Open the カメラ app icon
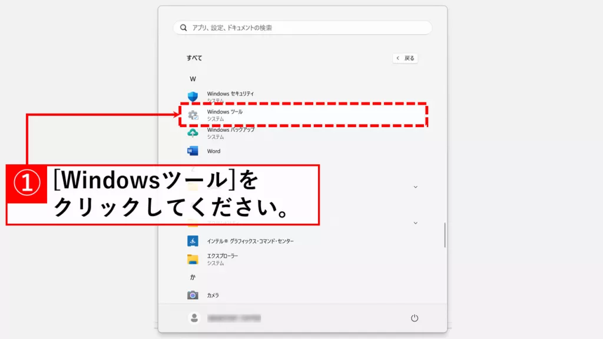This screenshot has height=339, width=603. tap(193, 295)
